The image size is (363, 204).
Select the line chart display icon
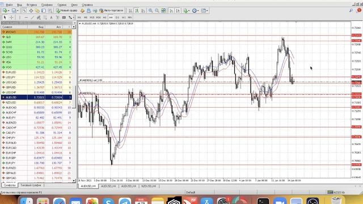click(143, 11)
